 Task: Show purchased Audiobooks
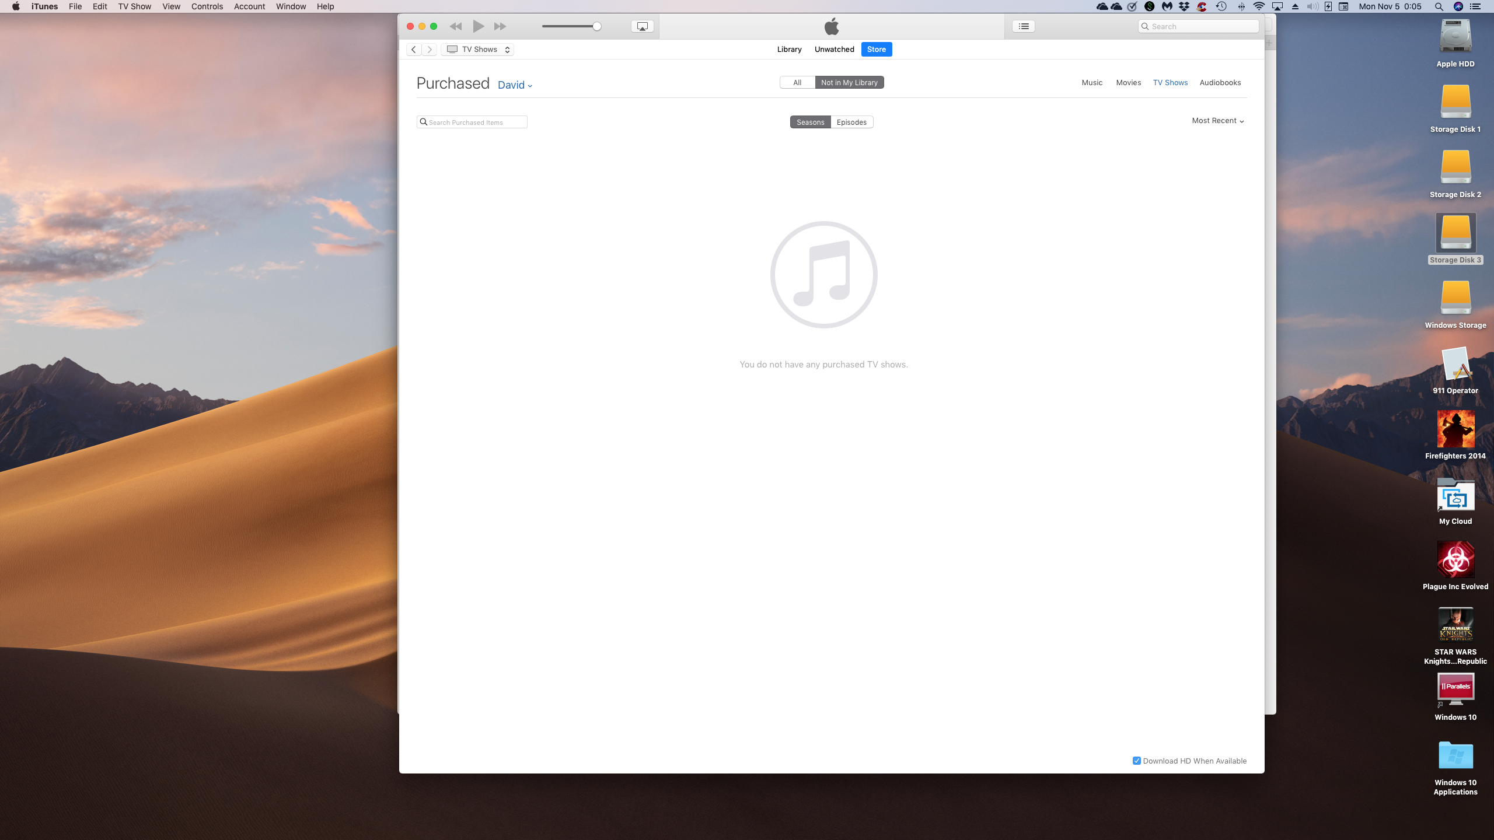coord(1220,83)
